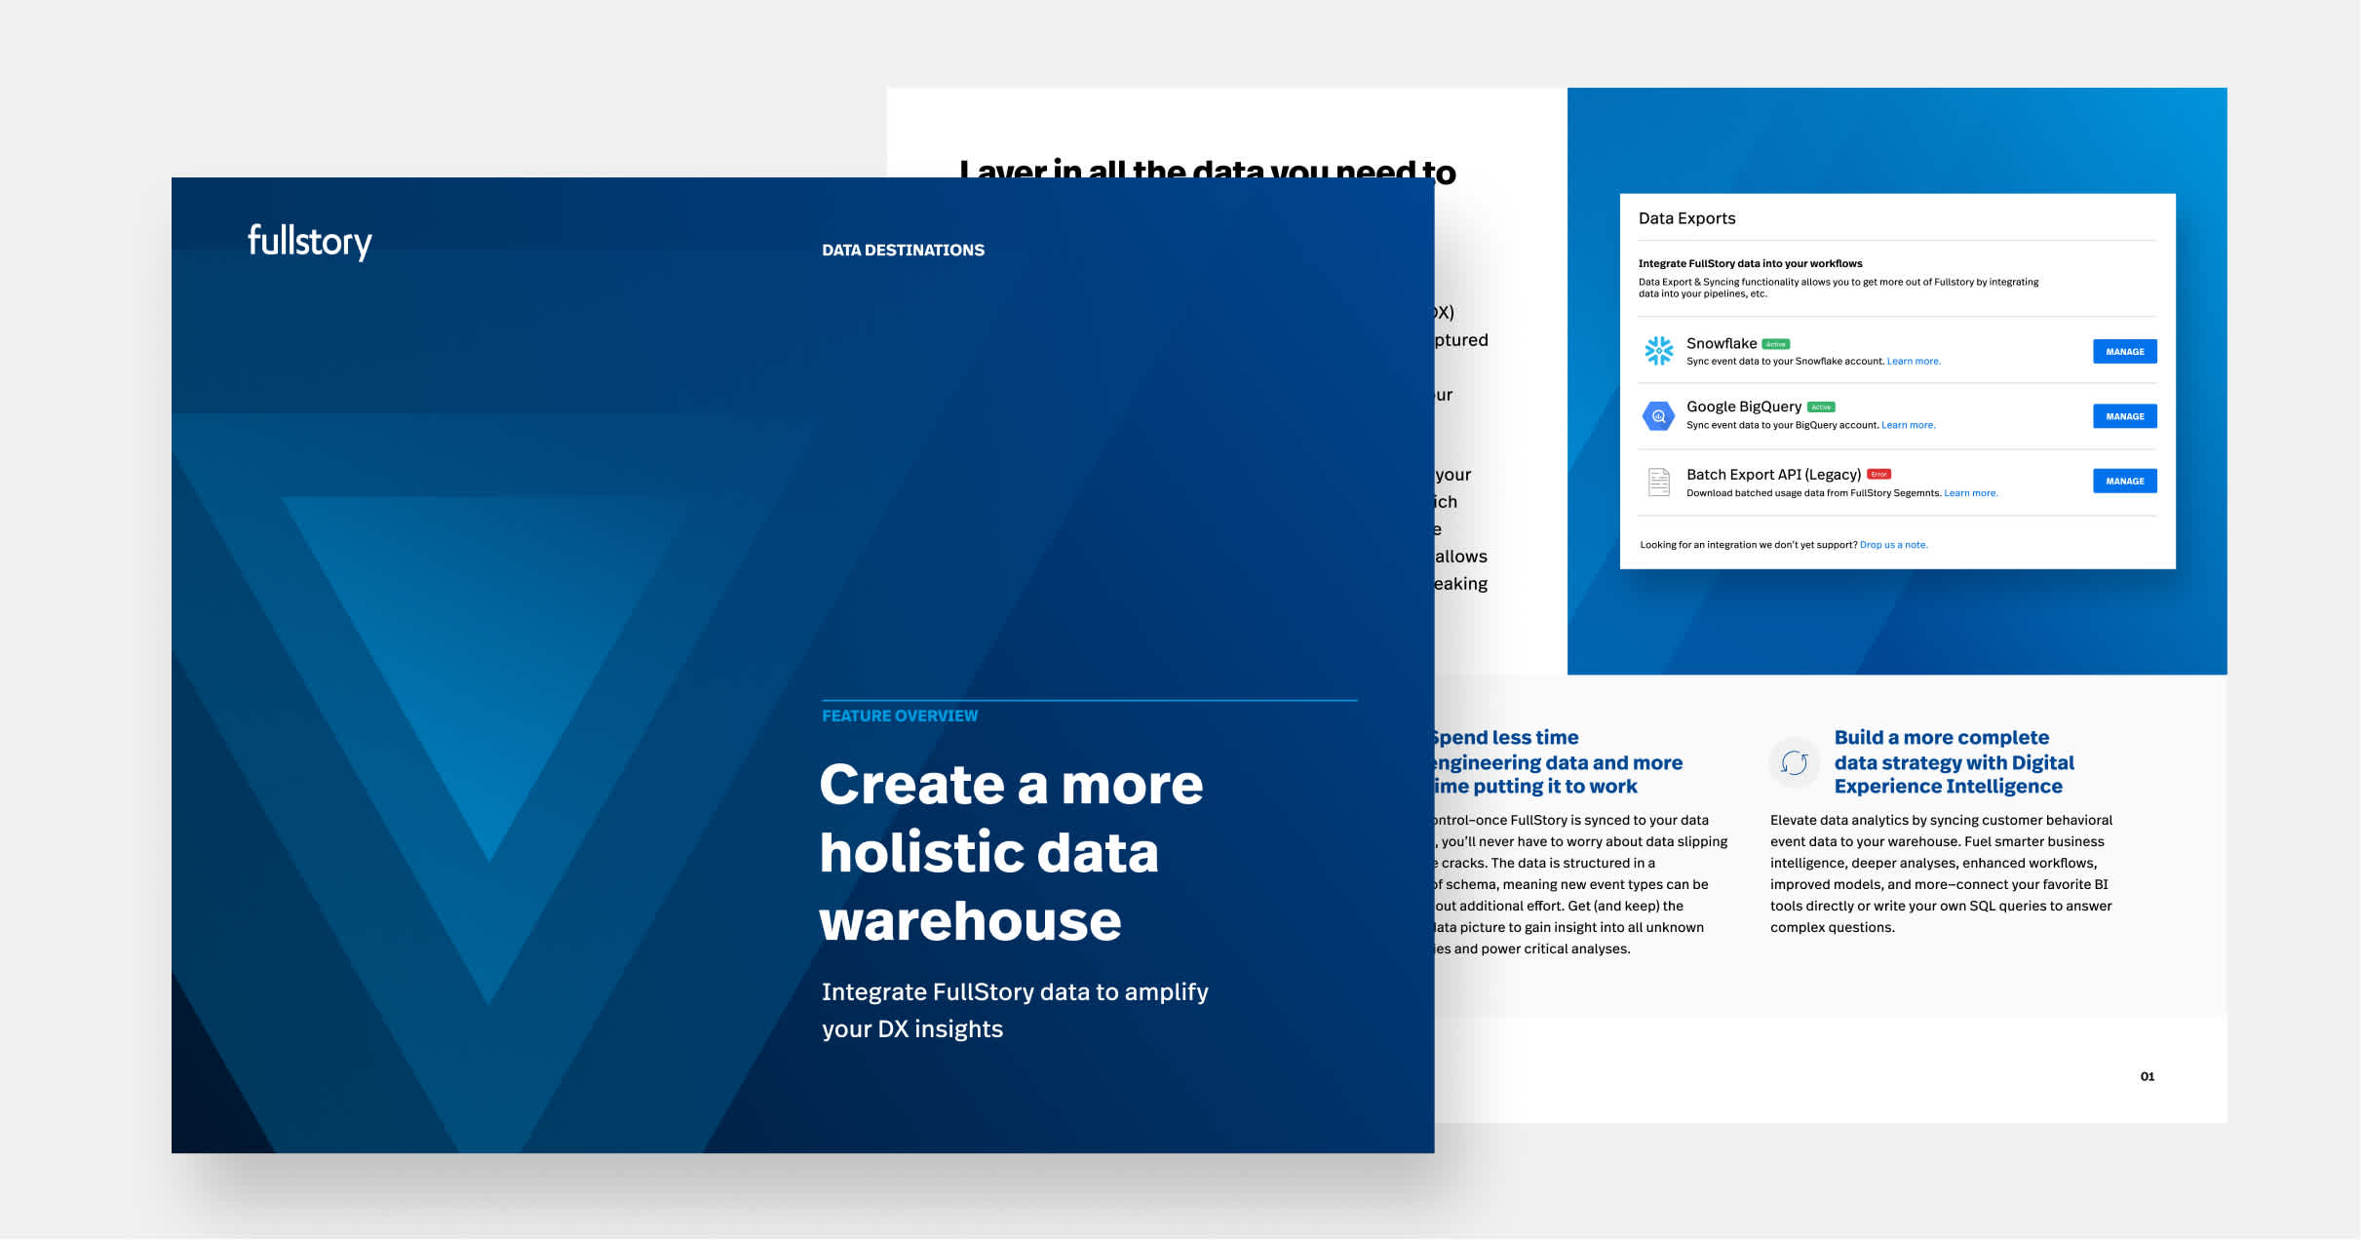Click the fullstory logo on the cover
The image size is (2361, 1240).
point(309,242)
